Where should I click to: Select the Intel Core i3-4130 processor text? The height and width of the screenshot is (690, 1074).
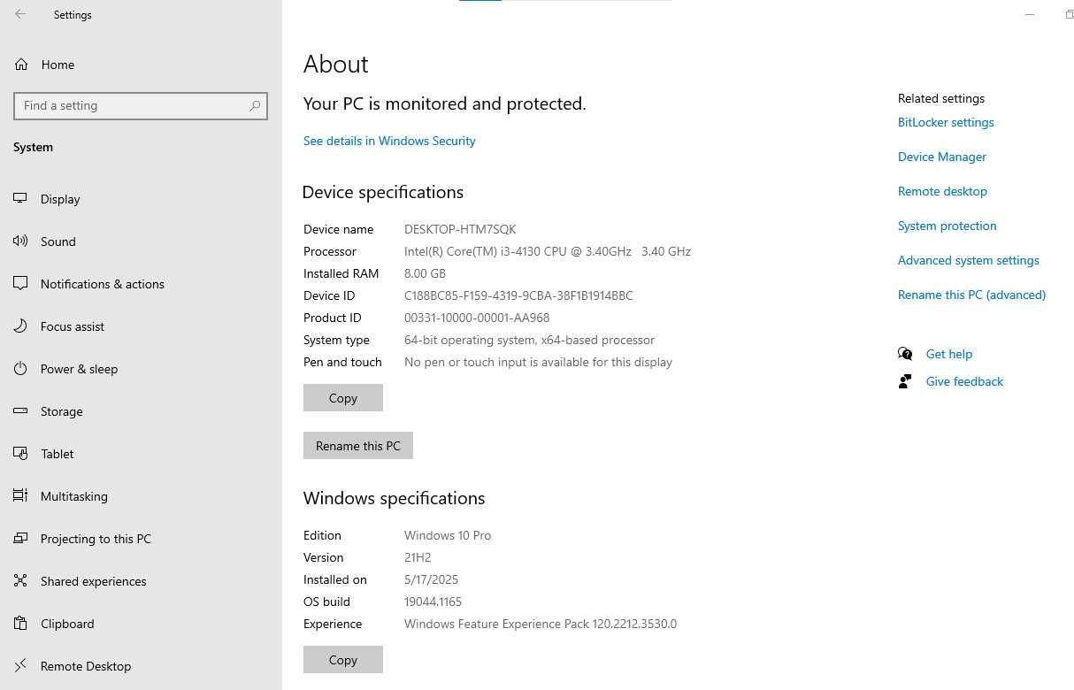pos(548,251)
